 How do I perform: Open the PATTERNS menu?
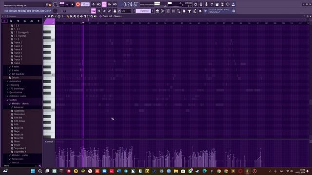click(22, 11)
